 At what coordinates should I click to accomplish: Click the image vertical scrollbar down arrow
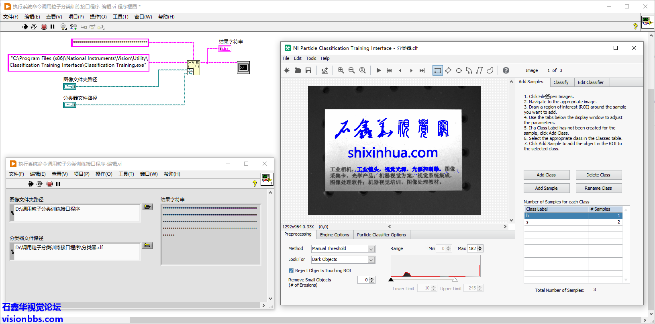[x=511, y=220]
